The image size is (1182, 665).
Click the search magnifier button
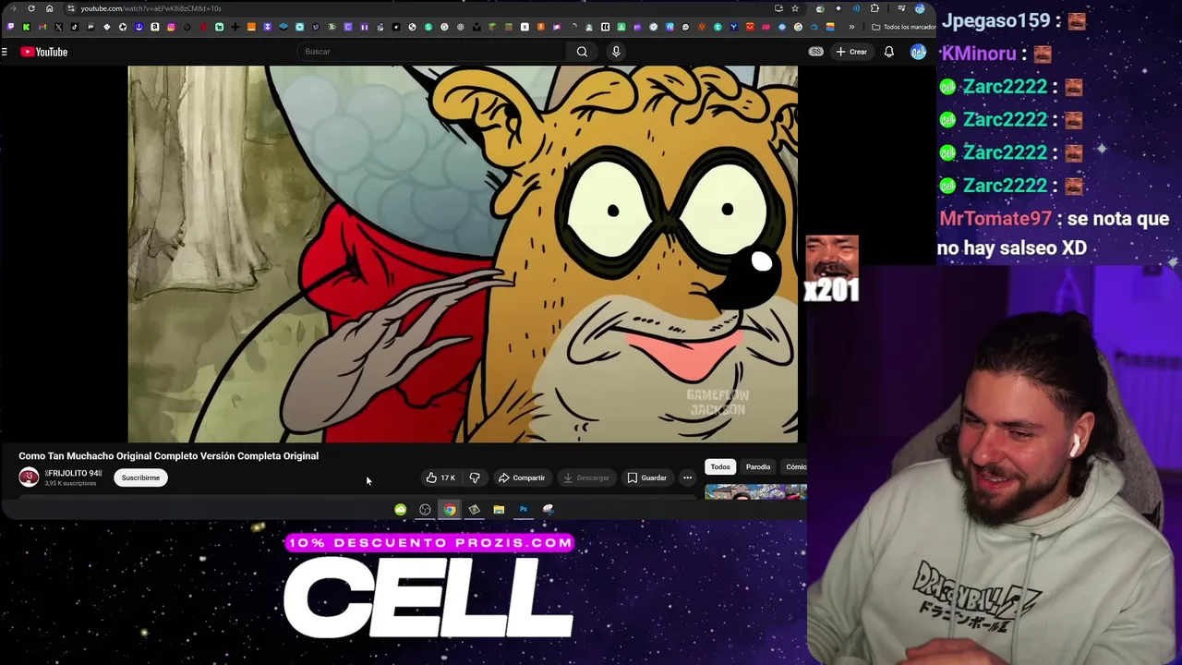[582, 52]
